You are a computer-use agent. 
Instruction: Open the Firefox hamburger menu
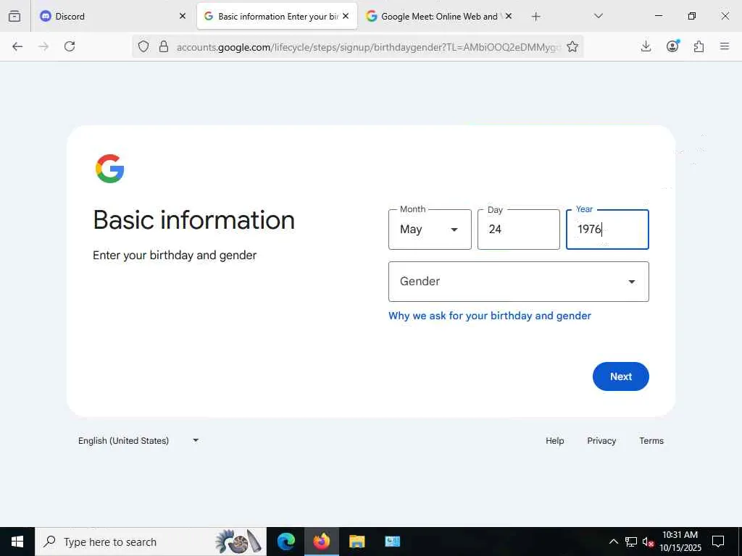[725, 46]
